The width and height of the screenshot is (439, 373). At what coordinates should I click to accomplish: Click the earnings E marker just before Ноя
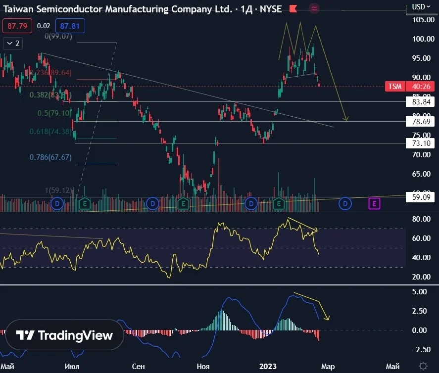click(x=183, y=204)
